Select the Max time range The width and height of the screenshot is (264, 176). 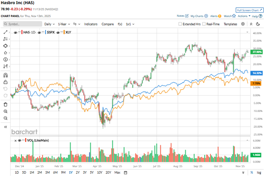coord(117,172)
